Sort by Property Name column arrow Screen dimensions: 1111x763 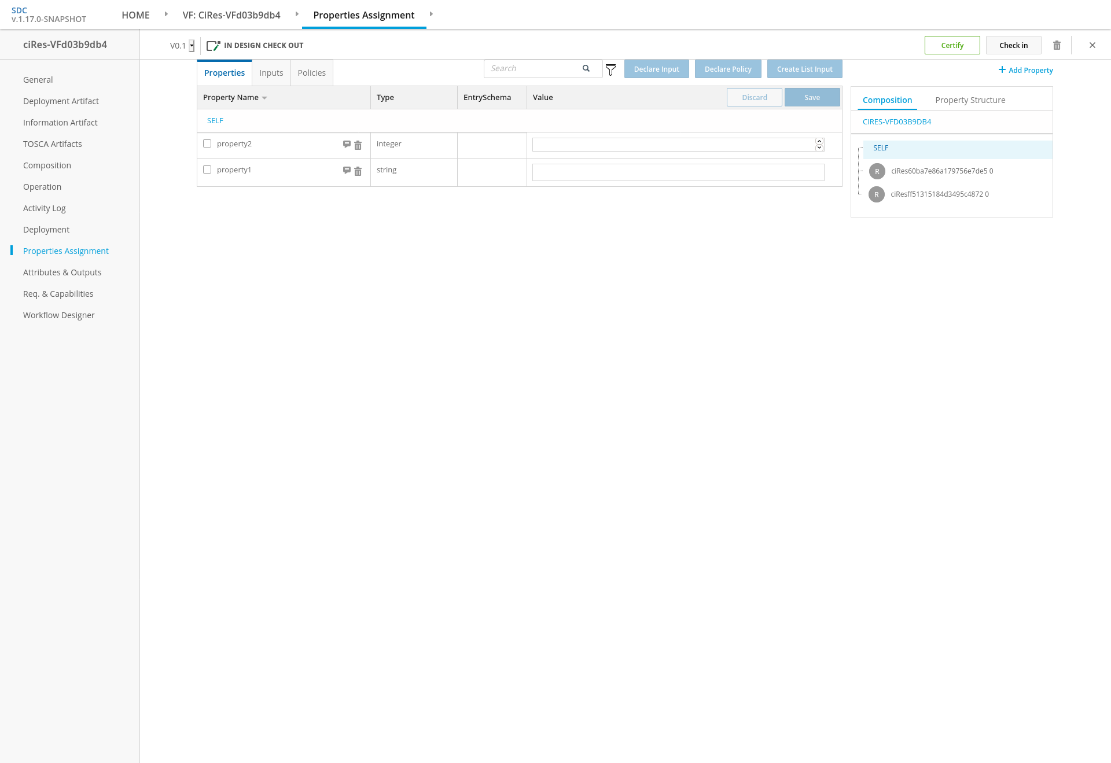tap(264, 98)
